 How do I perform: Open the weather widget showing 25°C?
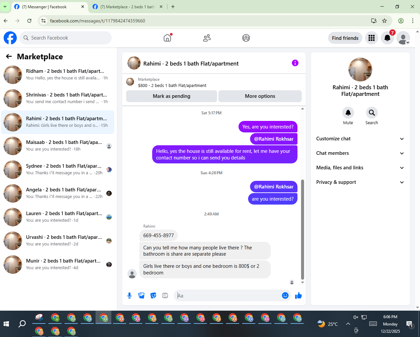point(328,324)
